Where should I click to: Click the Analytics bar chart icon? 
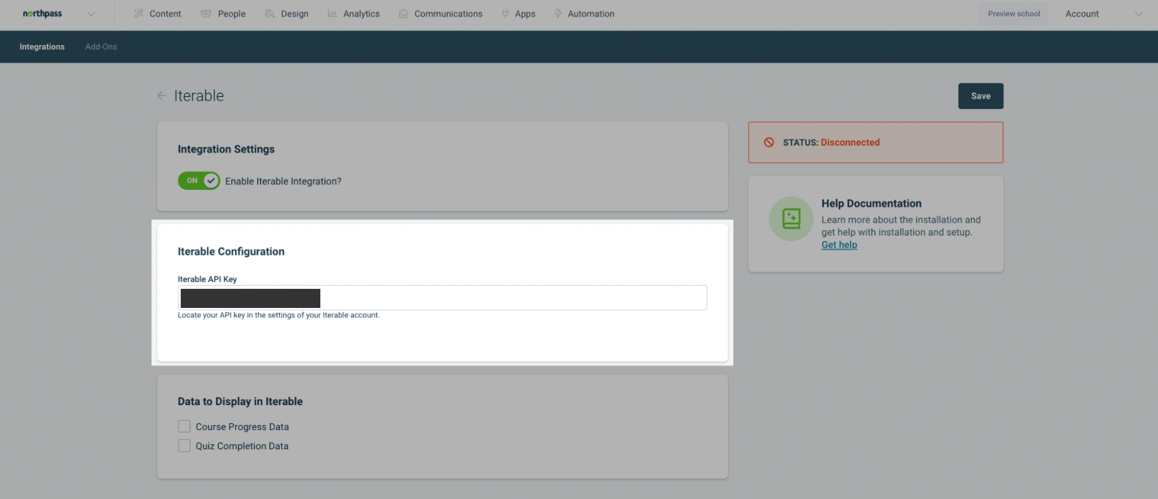point(332,13)
